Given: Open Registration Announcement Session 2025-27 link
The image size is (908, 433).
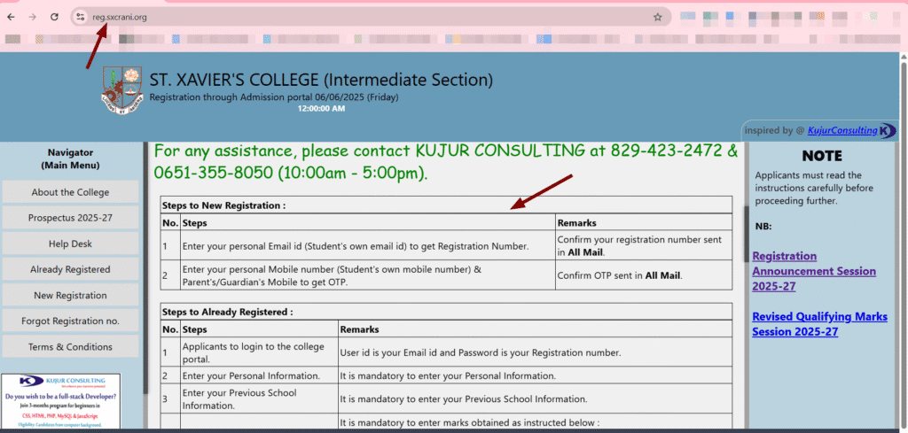Looking at the screenshot, I should tap(814, 271).
